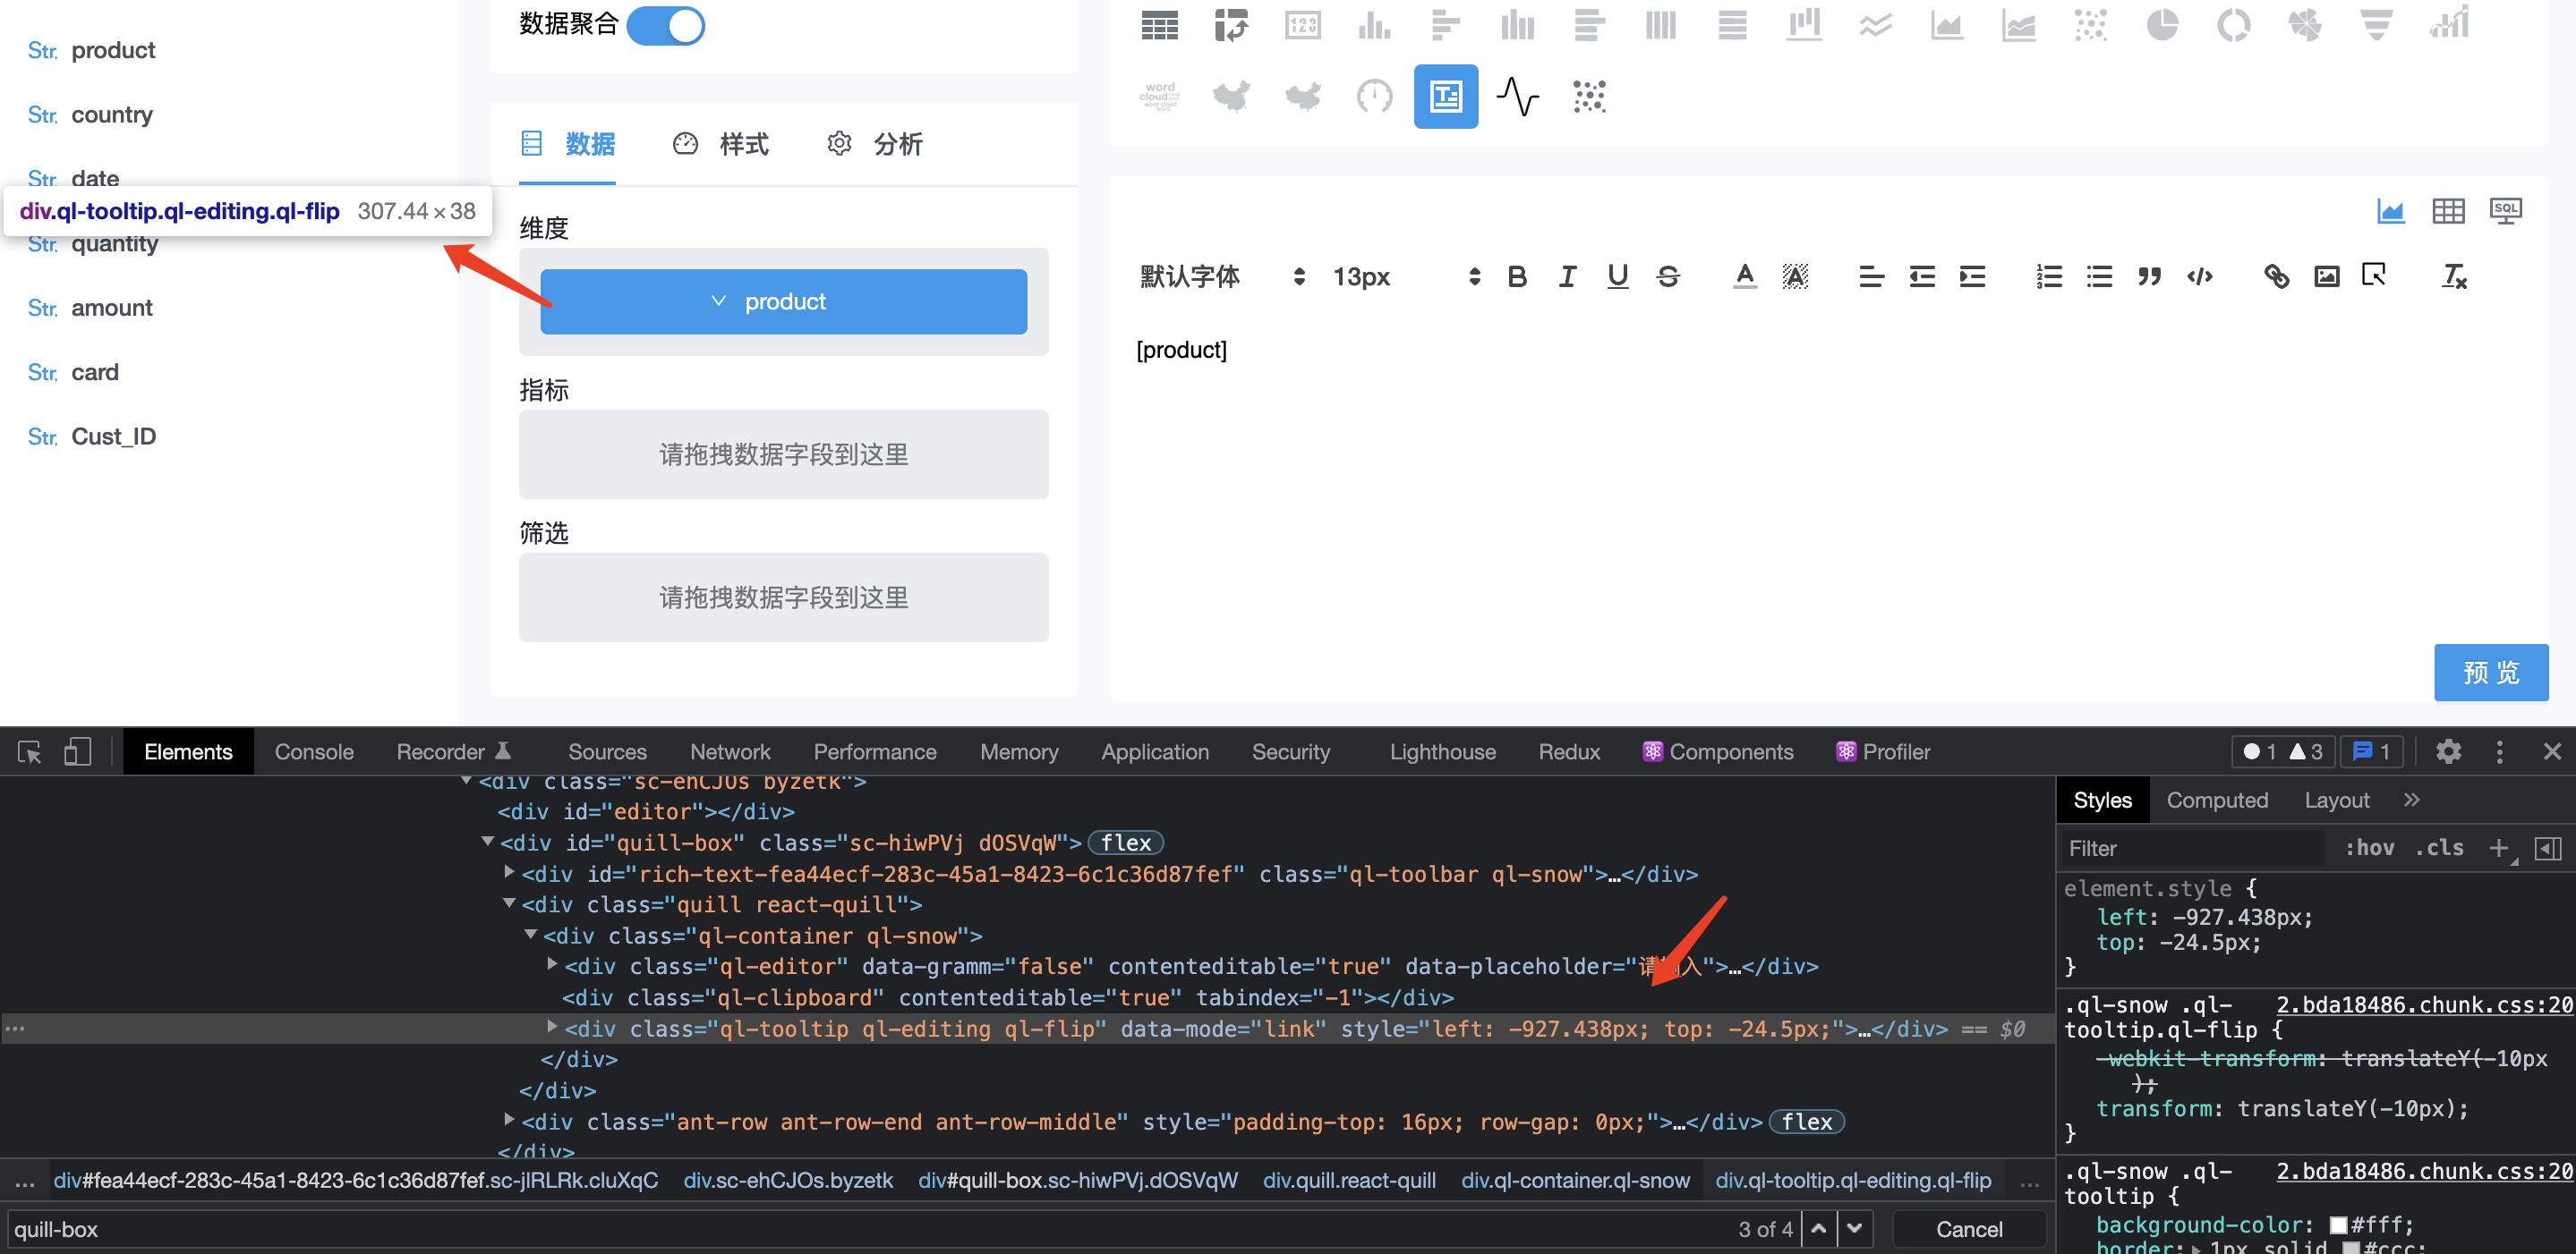
Task: Click the 预览 button
Action: [2491, 672]
